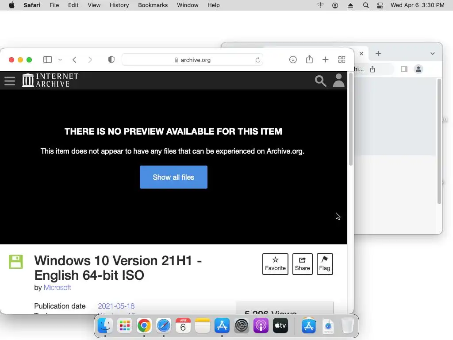453x340 pixels.
Task: Open the Help menu
Action: tap(214, 5)
